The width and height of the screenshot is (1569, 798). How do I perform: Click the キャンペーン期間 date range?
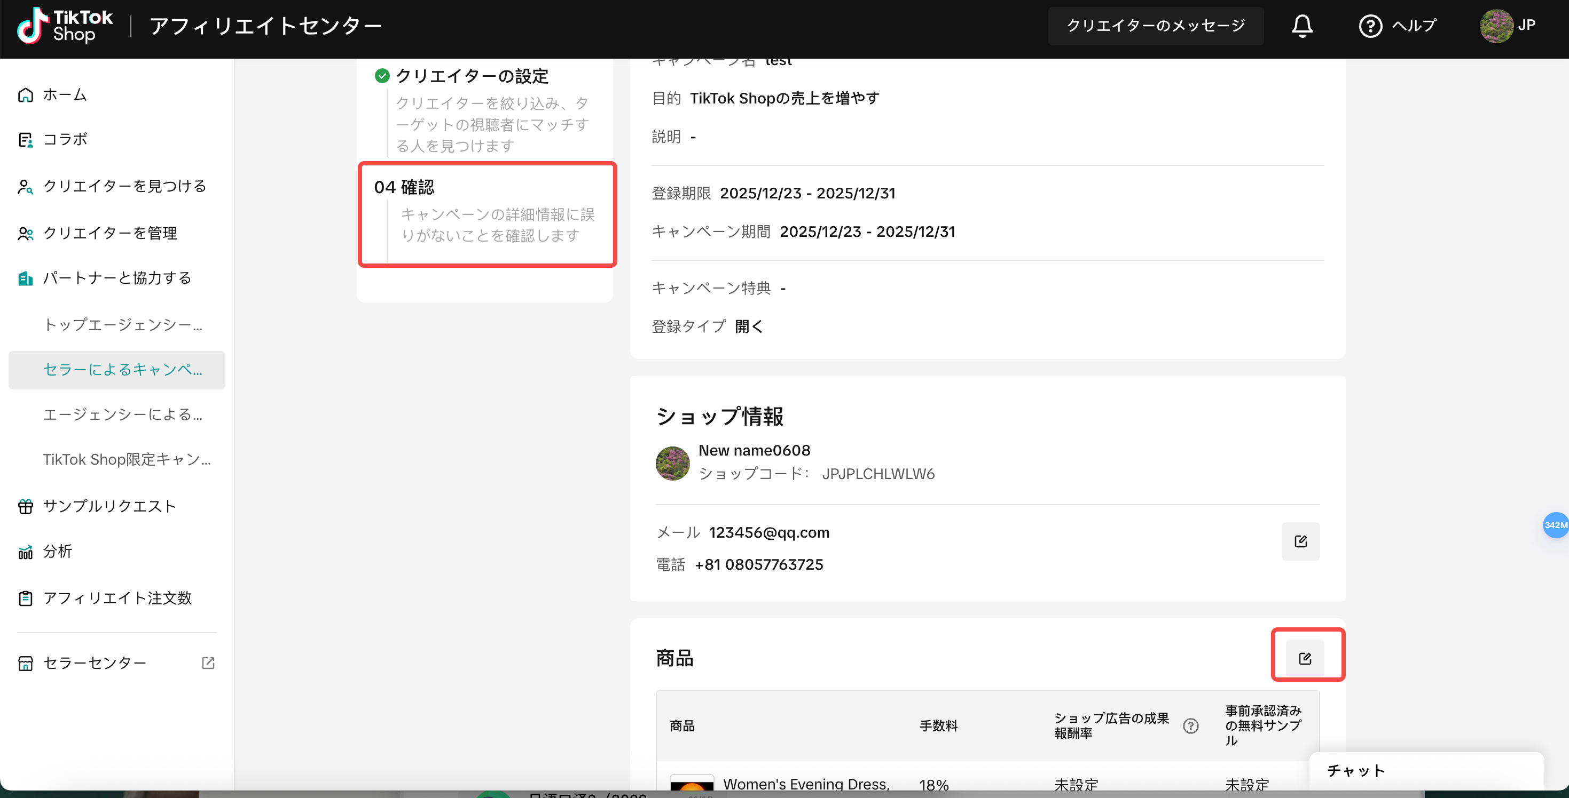pos(867,232)
